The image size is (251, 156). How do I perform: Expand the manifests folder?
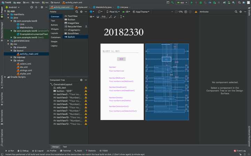[x=8, y=14]
